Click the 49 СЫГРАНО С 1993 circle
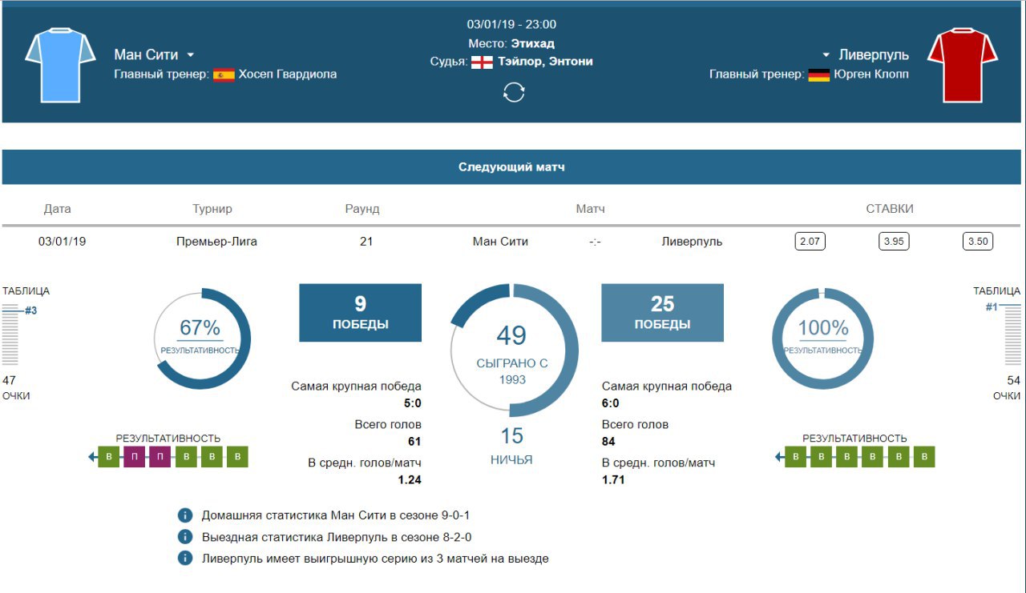Viewport: 1026px width, 593px height. (x=513, y=352)
